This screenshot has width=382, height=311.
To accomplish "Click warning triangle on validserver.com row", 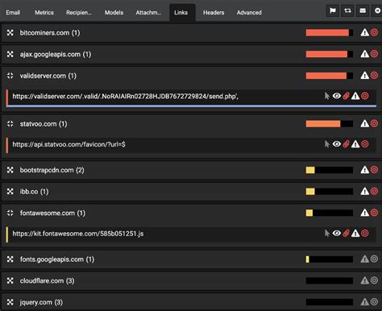I will click(x=364, y=76).
